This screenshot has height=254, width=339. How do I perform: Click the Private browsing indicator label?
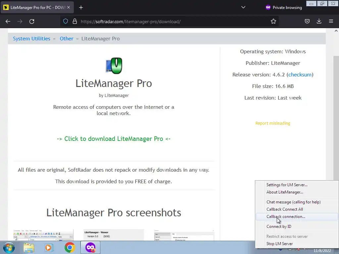pos(287,8)
